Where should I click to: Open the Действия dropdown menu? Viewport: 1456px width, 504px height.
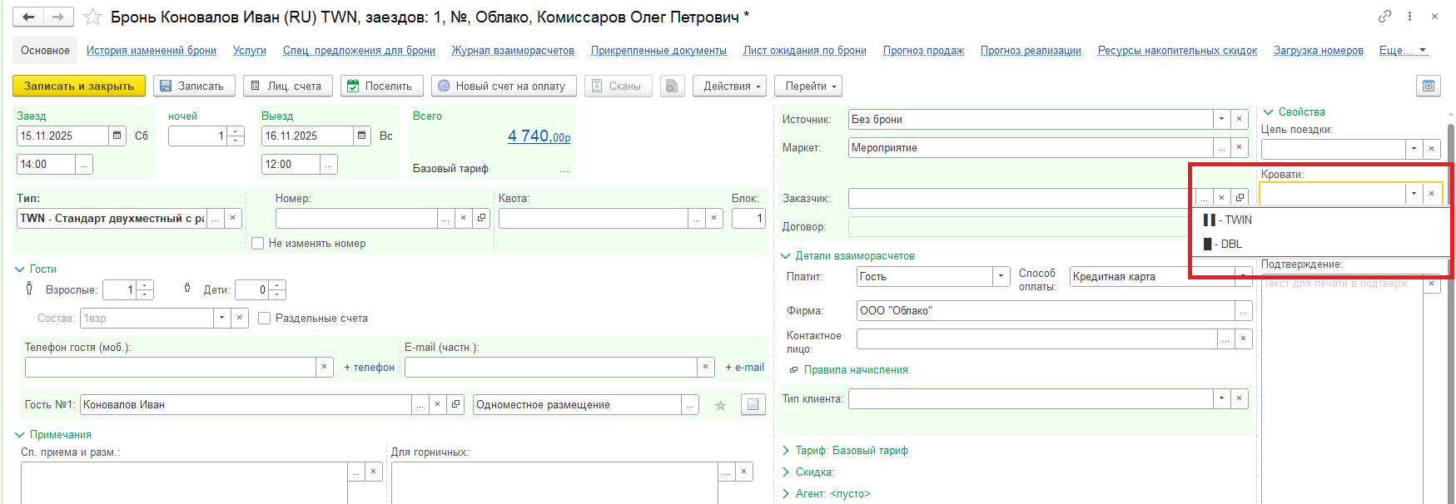[x=732, y=86]
